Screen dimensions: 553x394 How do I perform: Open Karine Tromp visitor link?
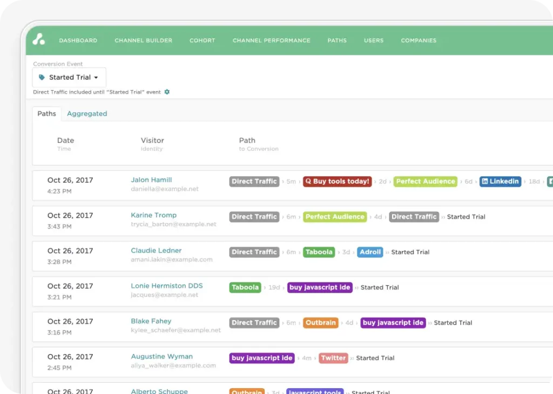(153, 215)
